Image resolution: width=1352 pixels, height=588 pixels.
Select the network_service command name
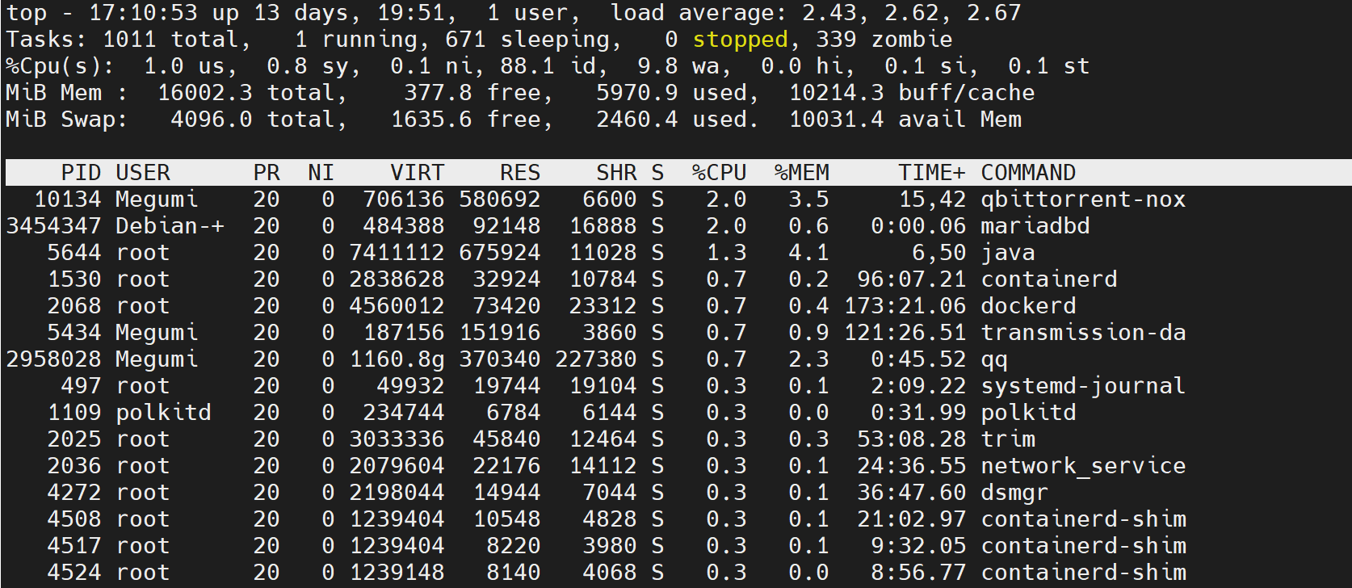pyautogui.click(x=1083, y=466)
